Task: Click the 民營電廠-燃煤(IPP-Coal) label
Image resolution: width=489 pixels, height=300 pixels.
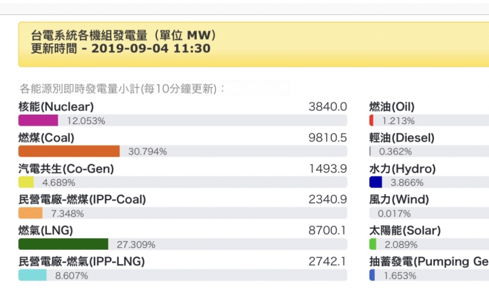Action: (x=82, y=200)
